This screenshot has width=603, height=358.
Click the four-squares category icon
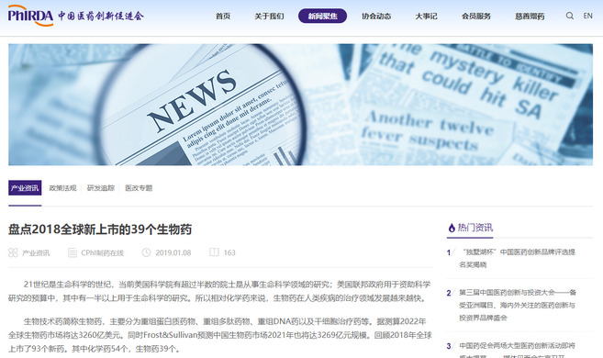click(x=13, y=252)
